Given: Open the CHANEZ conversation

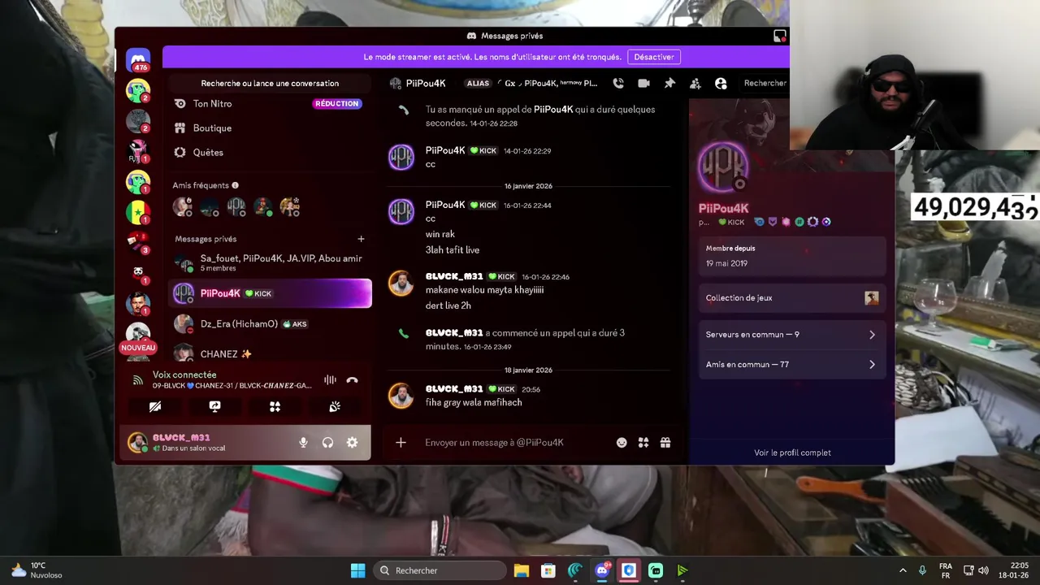Looking at the screenshot, I should 270,354.
